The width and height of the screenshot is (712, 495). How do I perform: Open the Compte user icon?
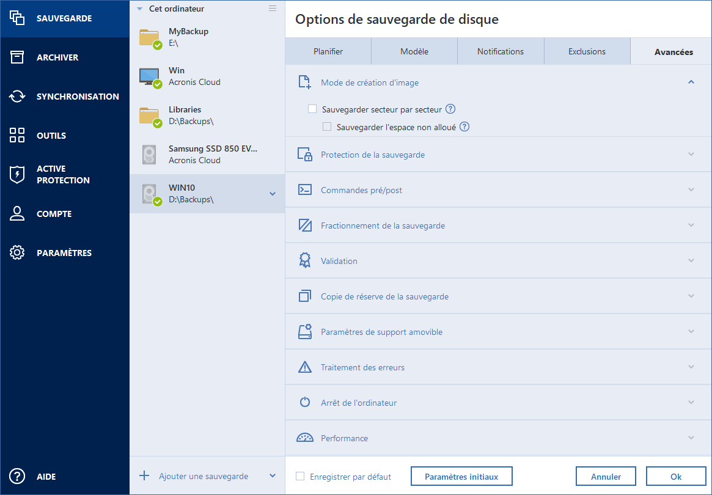click(17, 214)
